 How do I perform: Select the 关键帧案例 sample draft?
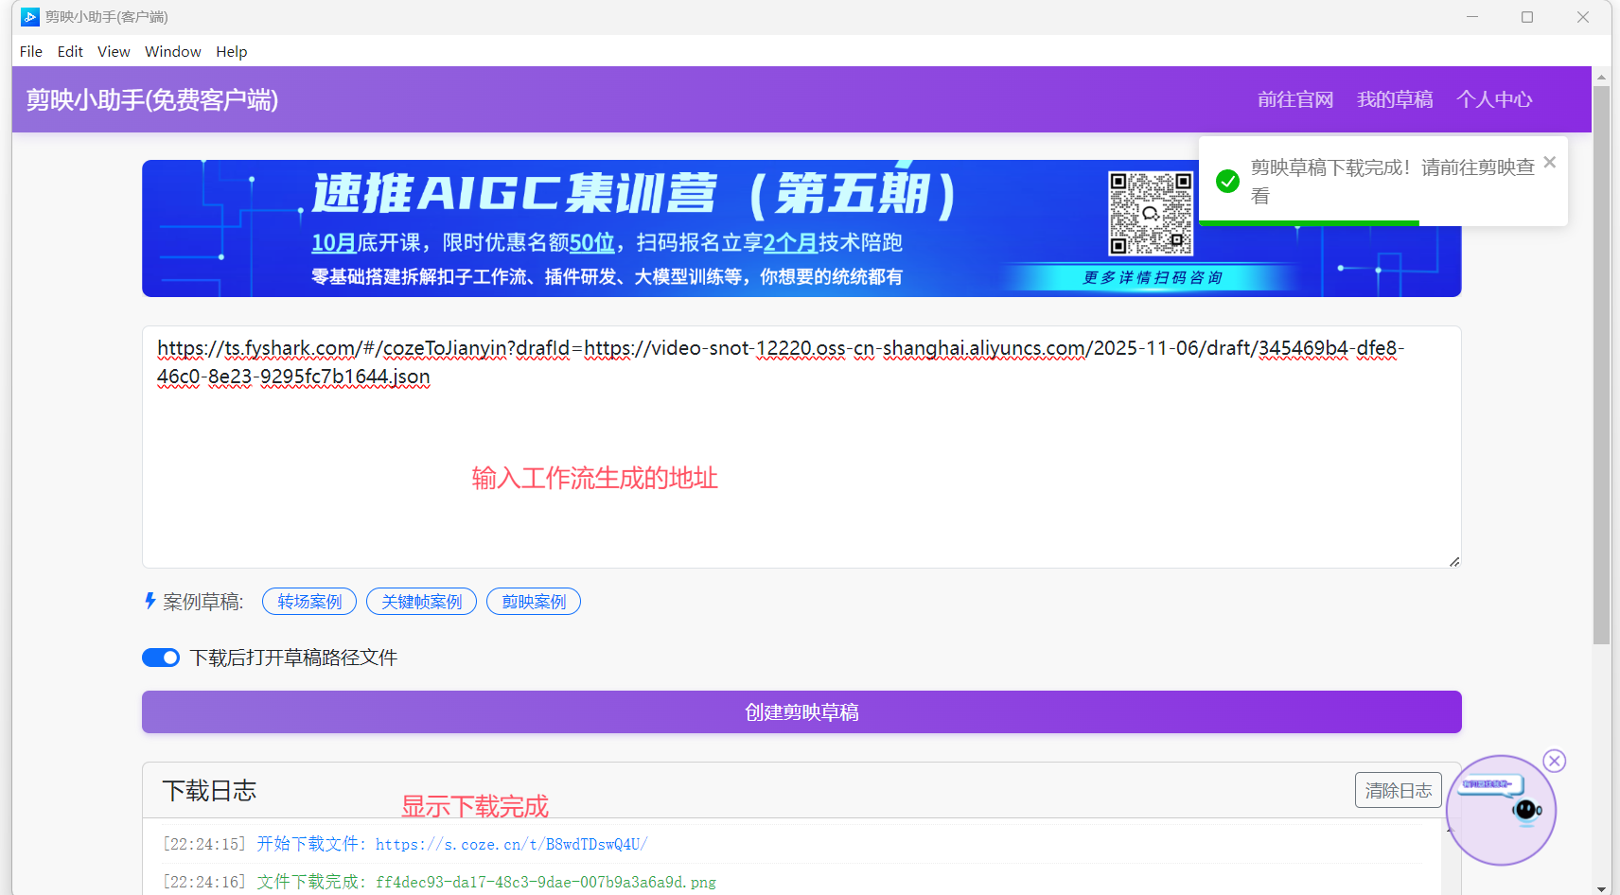click(422, 602)
